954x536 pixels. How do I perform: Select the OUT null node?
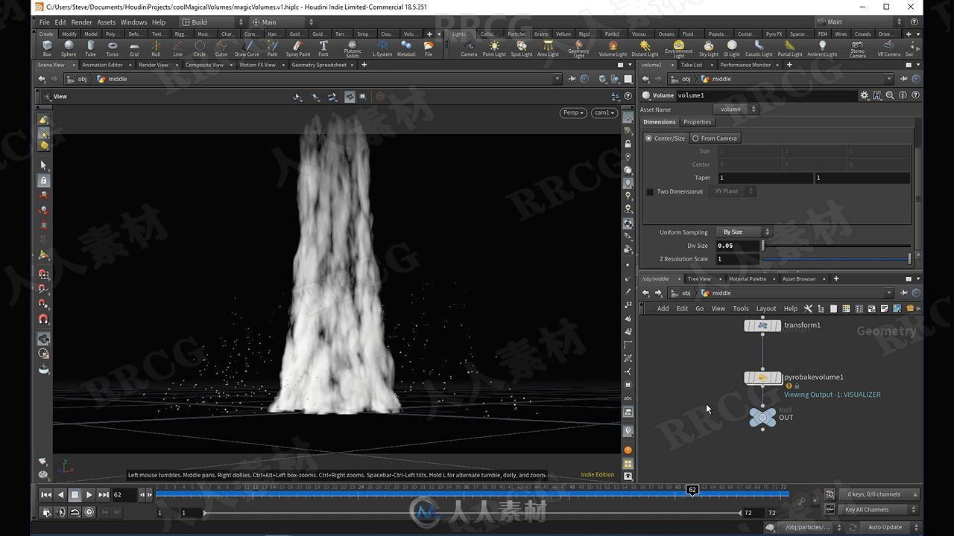762,418
